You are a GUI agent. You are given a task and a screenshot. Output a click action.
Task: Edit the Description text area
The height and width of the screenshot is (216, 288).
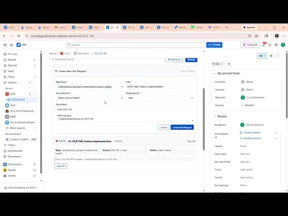tap(125, 114)
